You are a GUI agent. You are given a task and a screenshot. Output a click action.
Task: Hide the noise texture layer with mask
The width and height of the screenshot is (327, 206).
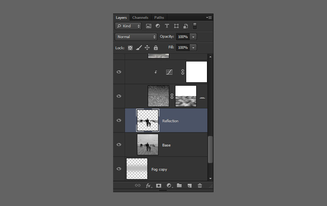[x=119, y=96]
